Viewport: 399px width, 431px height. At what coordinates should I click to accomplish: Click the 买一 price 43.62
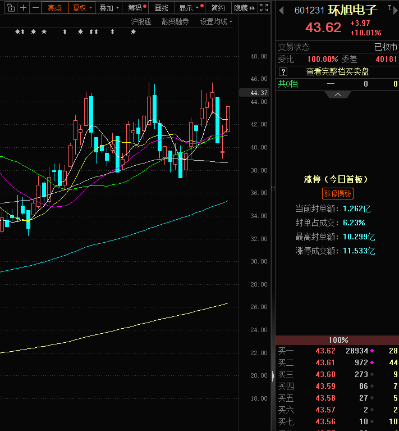click(325, 351)
